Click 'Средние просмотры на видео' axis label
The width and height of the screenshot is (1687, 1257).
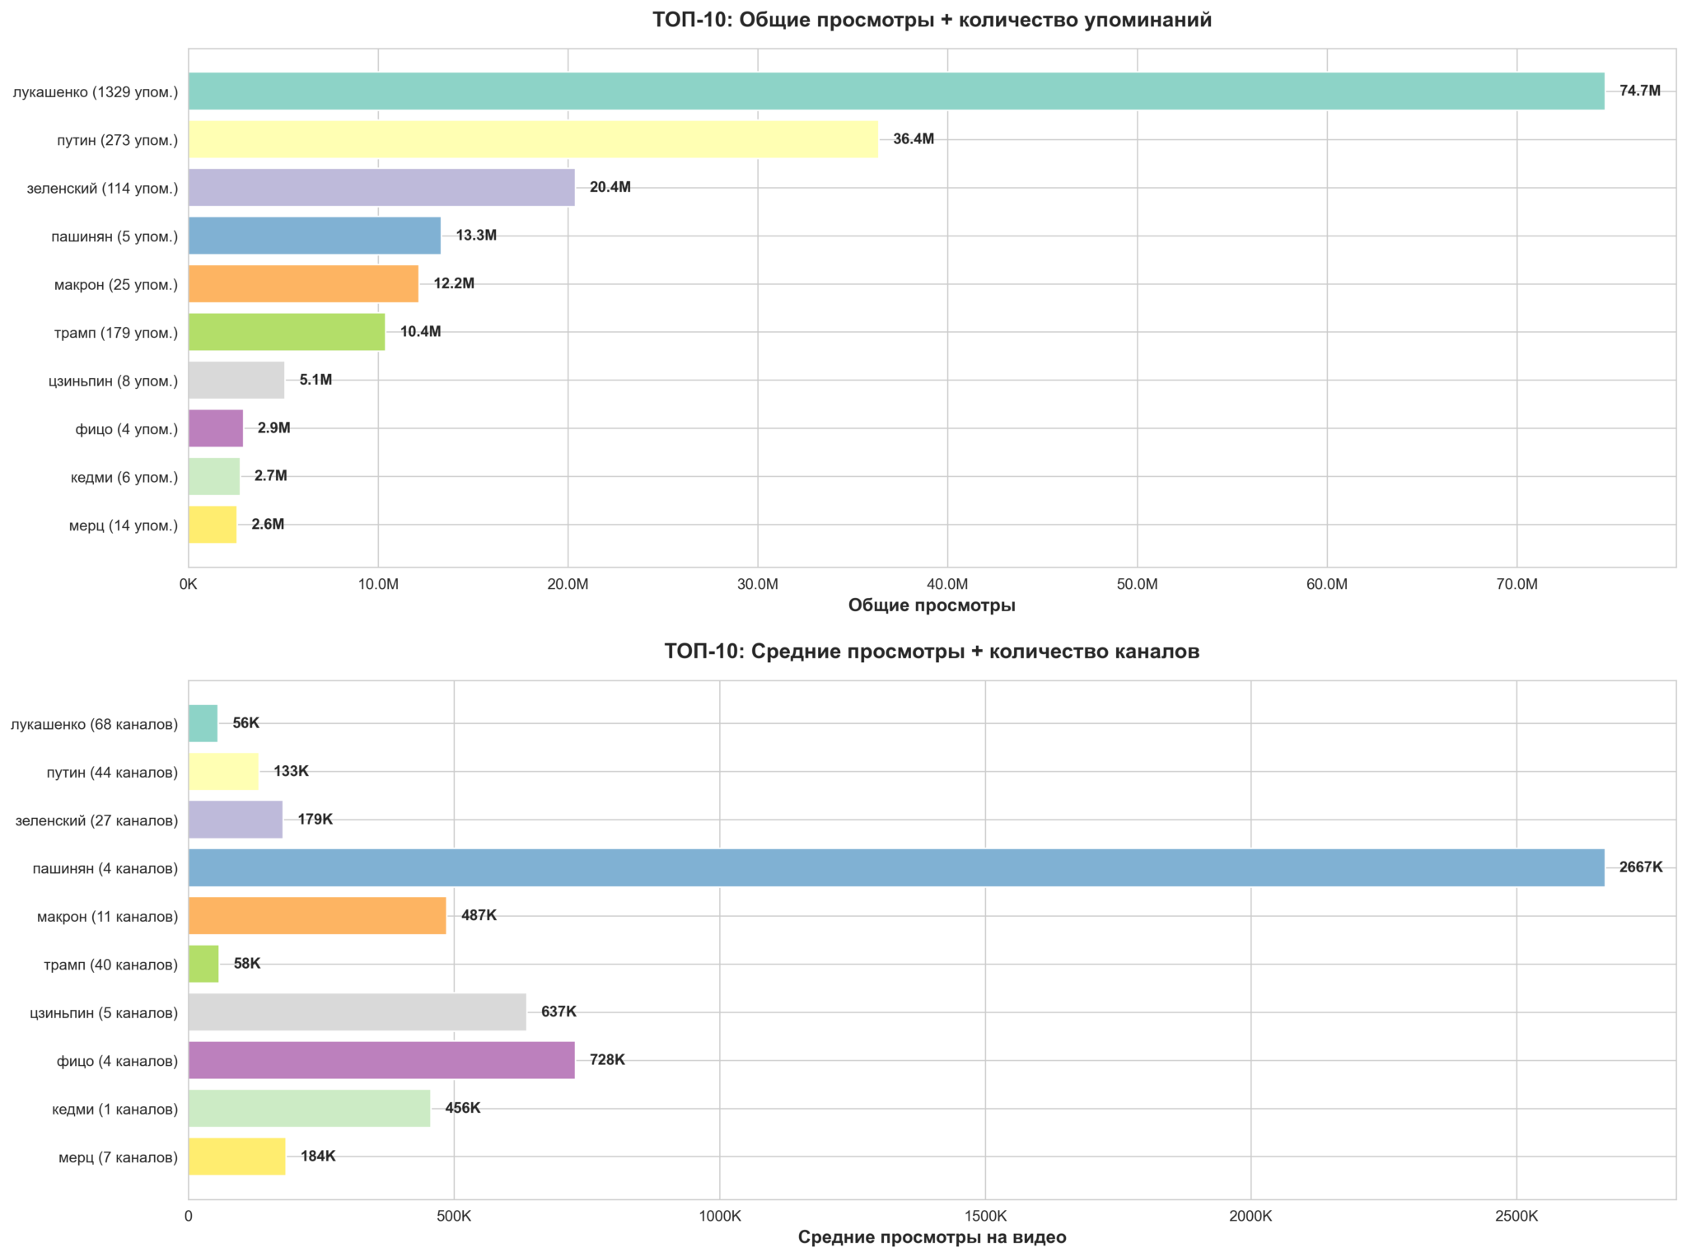click(x=932, y=1237)
